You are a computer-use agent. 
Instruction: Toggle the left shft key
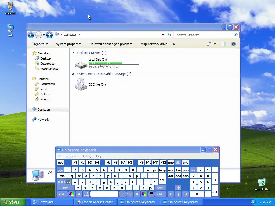[x=65, y=188]
